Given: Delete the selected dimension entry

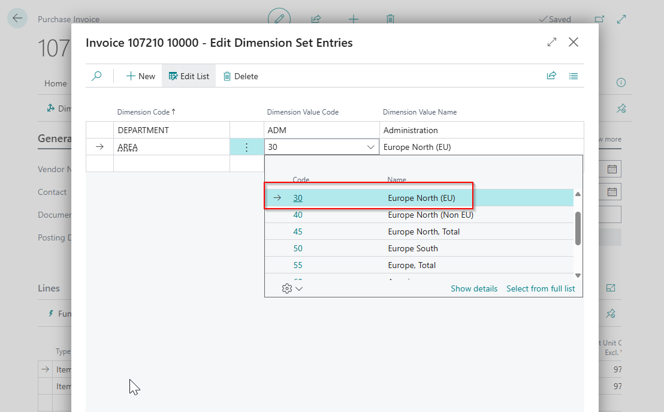Looking at the screenshot, I should (240, 76).
